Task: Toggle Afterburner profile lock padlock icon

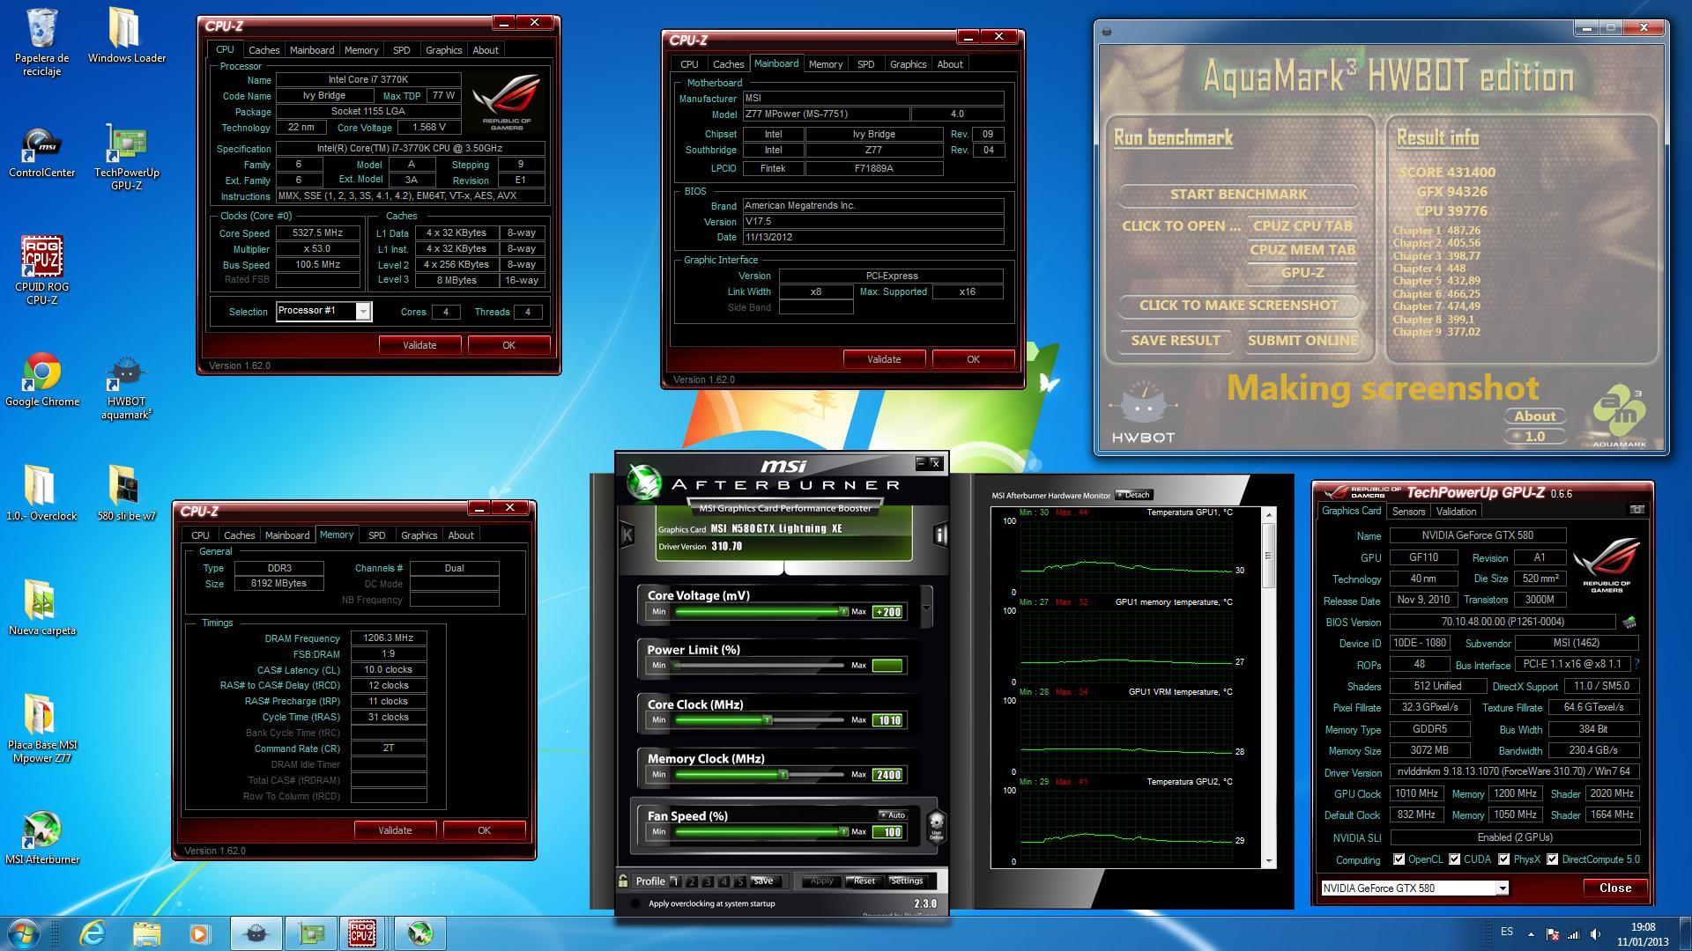Action: coord(623,881)
